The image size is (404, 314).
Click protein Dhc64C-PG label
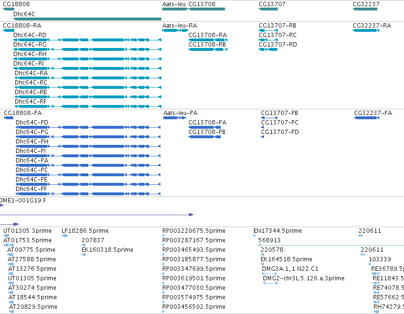[x=32, y=132]
